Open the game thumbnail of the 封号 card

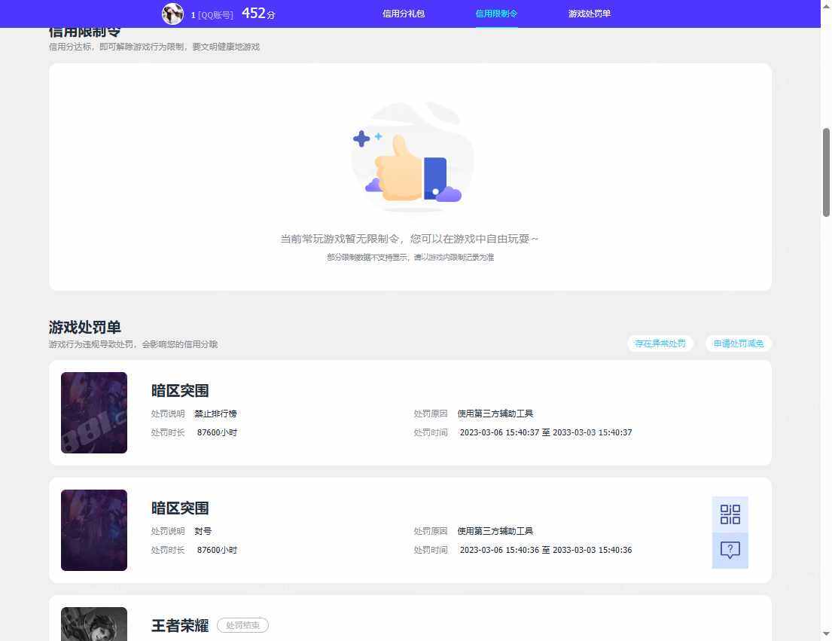(x=94, y=530)
